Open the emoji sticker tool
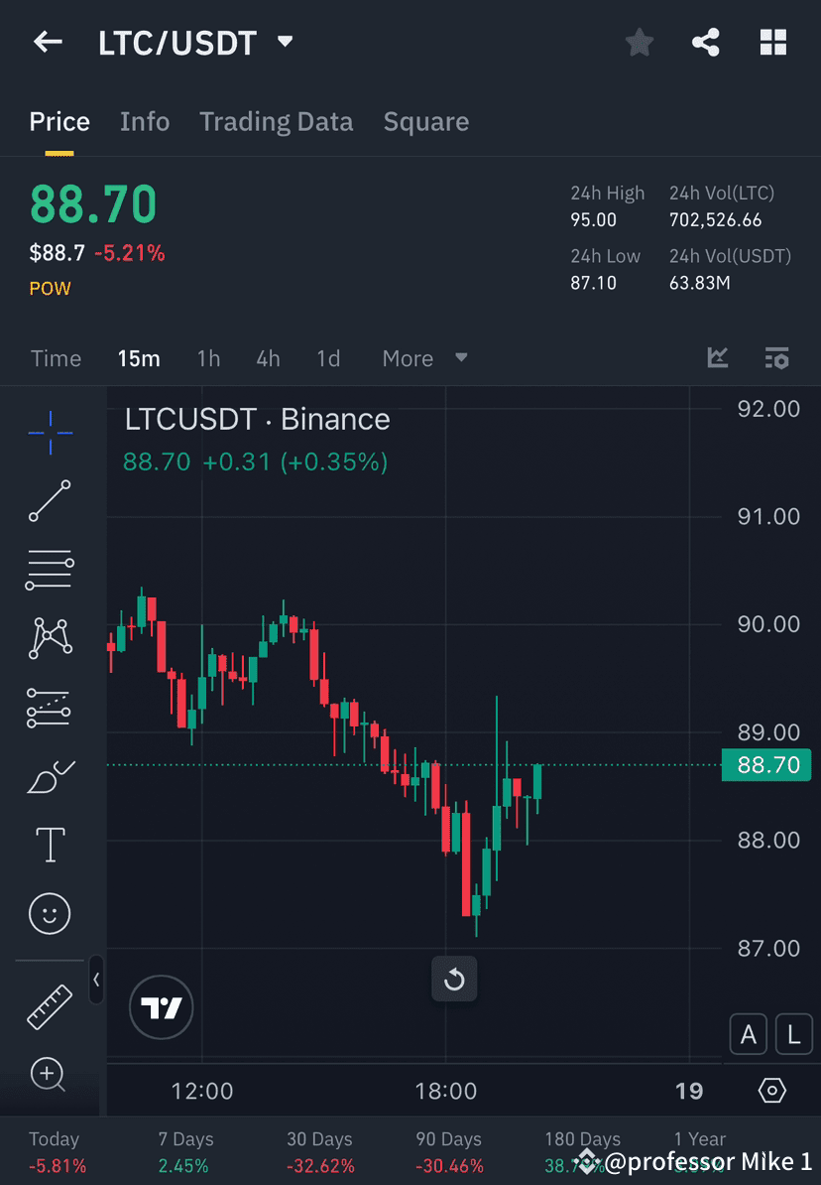 pyautogui.click(x=50, y=913)
